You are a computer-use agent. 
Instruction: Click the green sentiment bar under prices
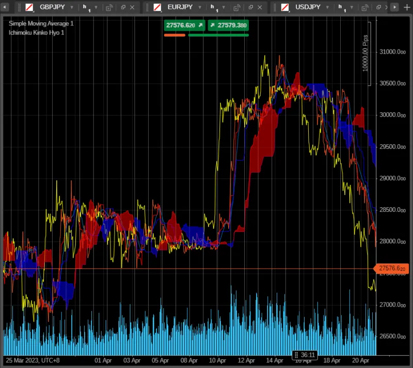click(x=218, y=35)
